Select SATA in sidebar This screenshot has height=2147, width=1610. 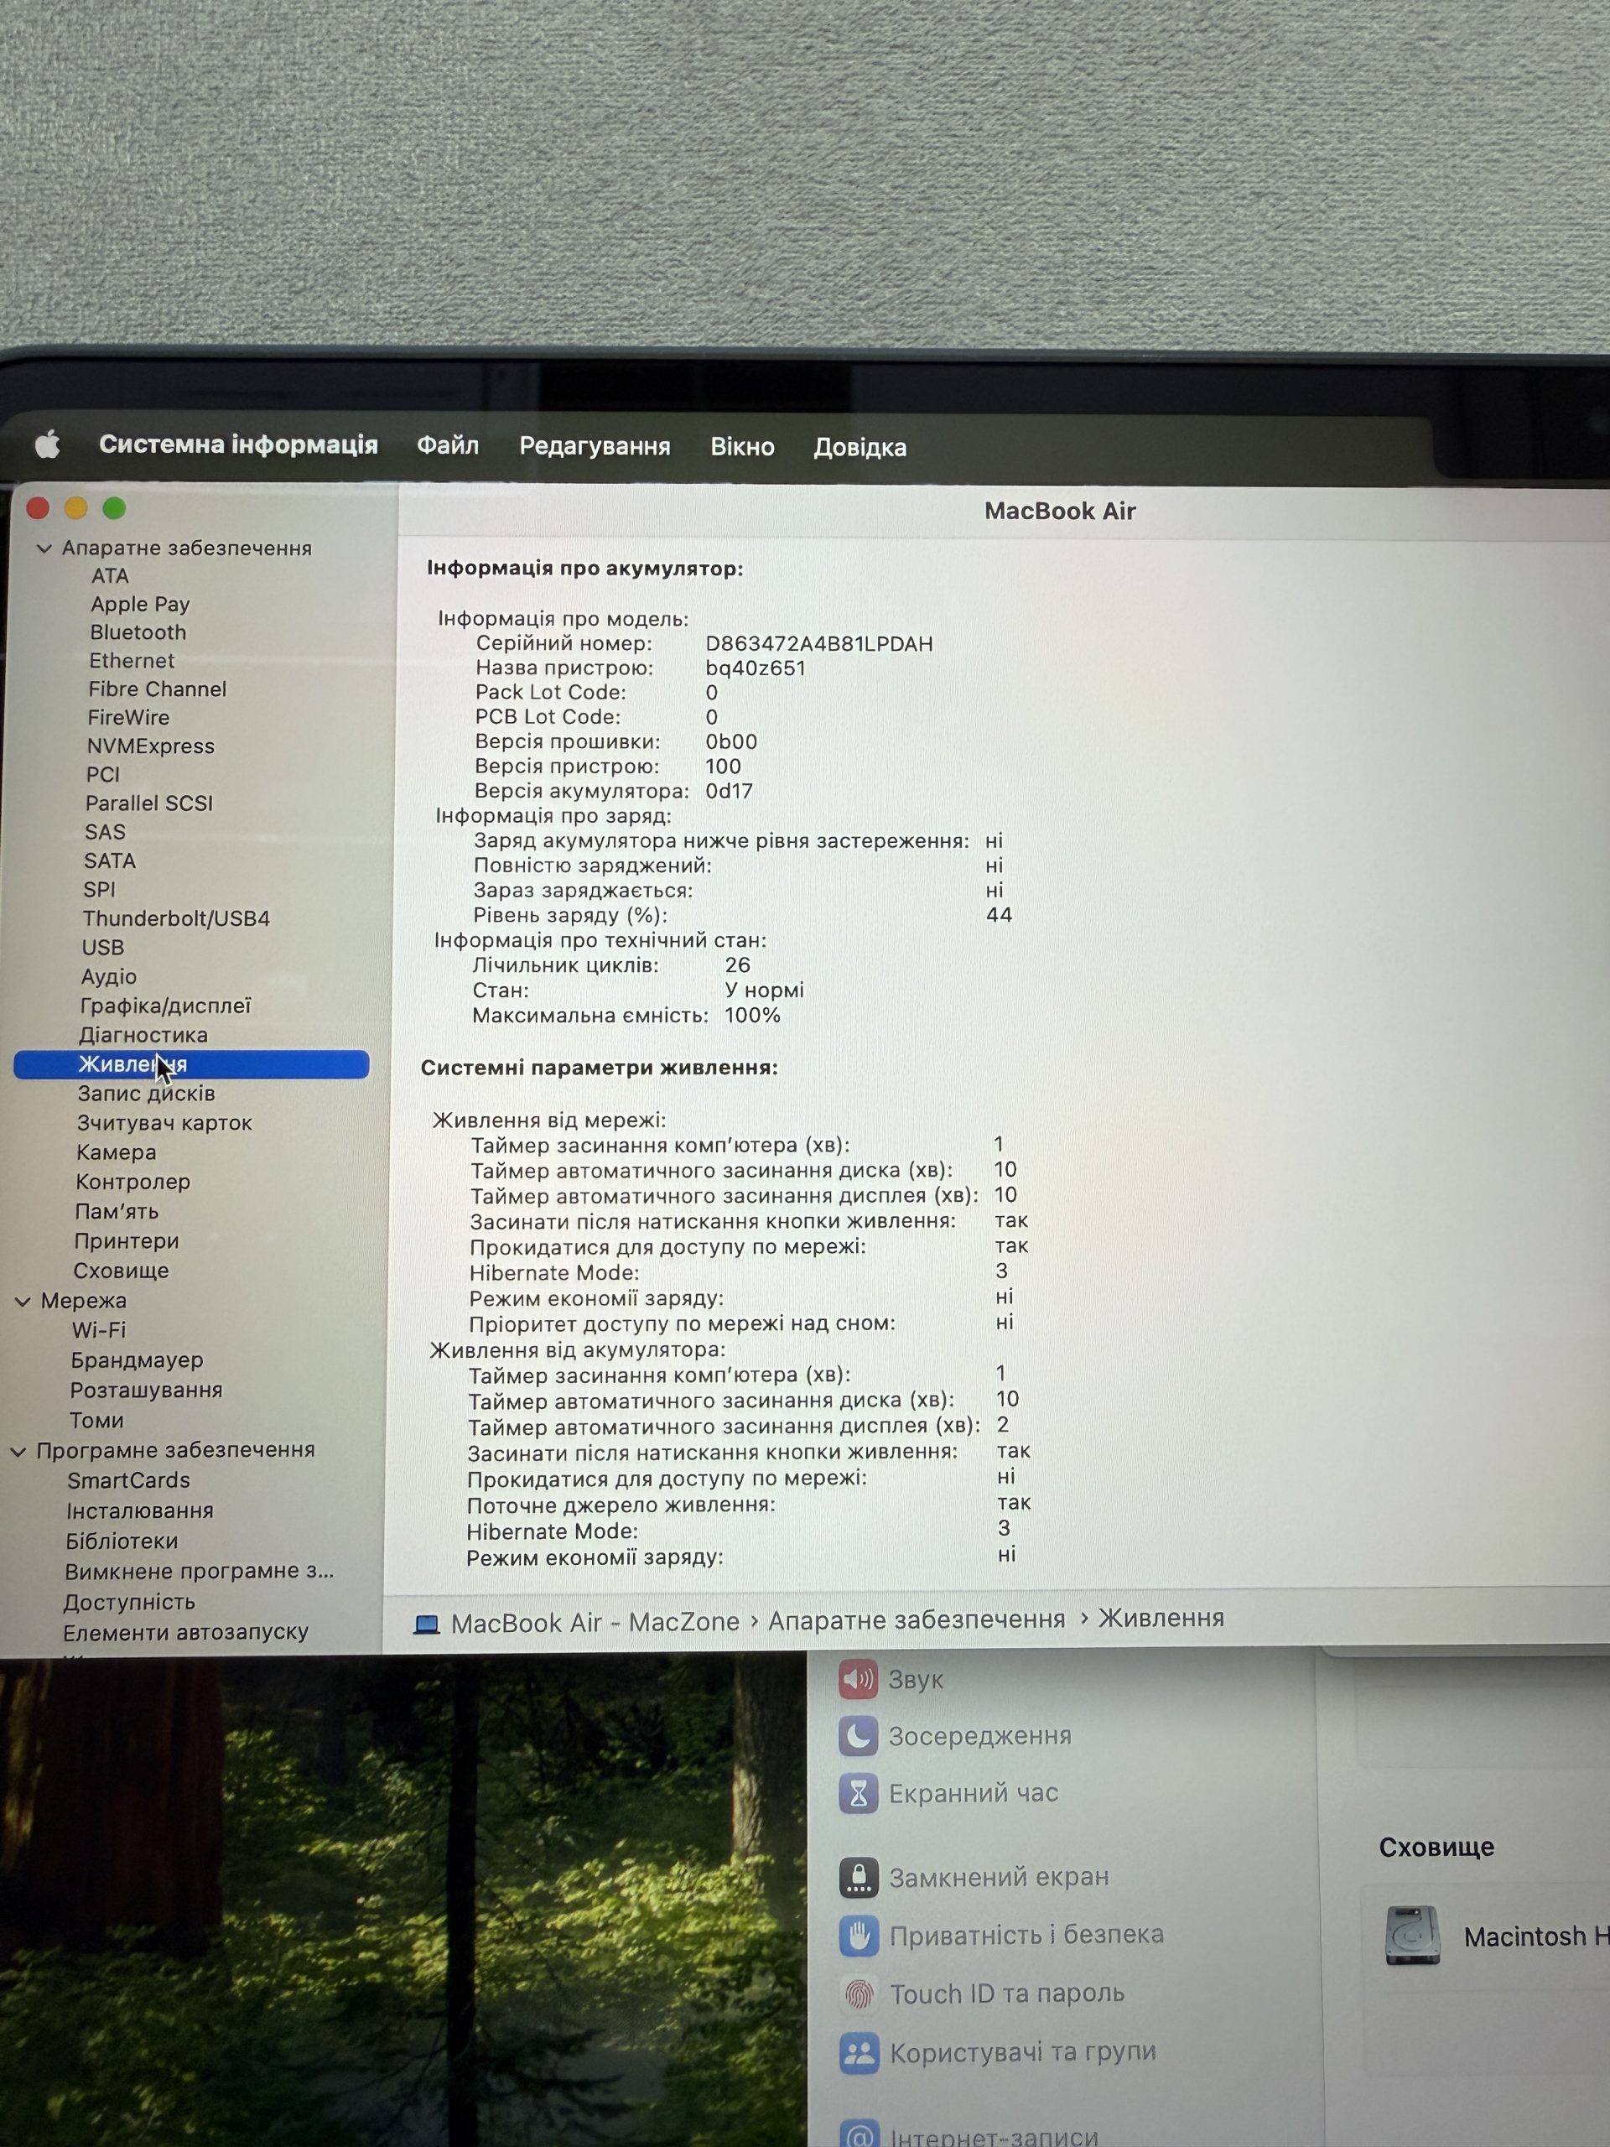click(x=110, y=861)
